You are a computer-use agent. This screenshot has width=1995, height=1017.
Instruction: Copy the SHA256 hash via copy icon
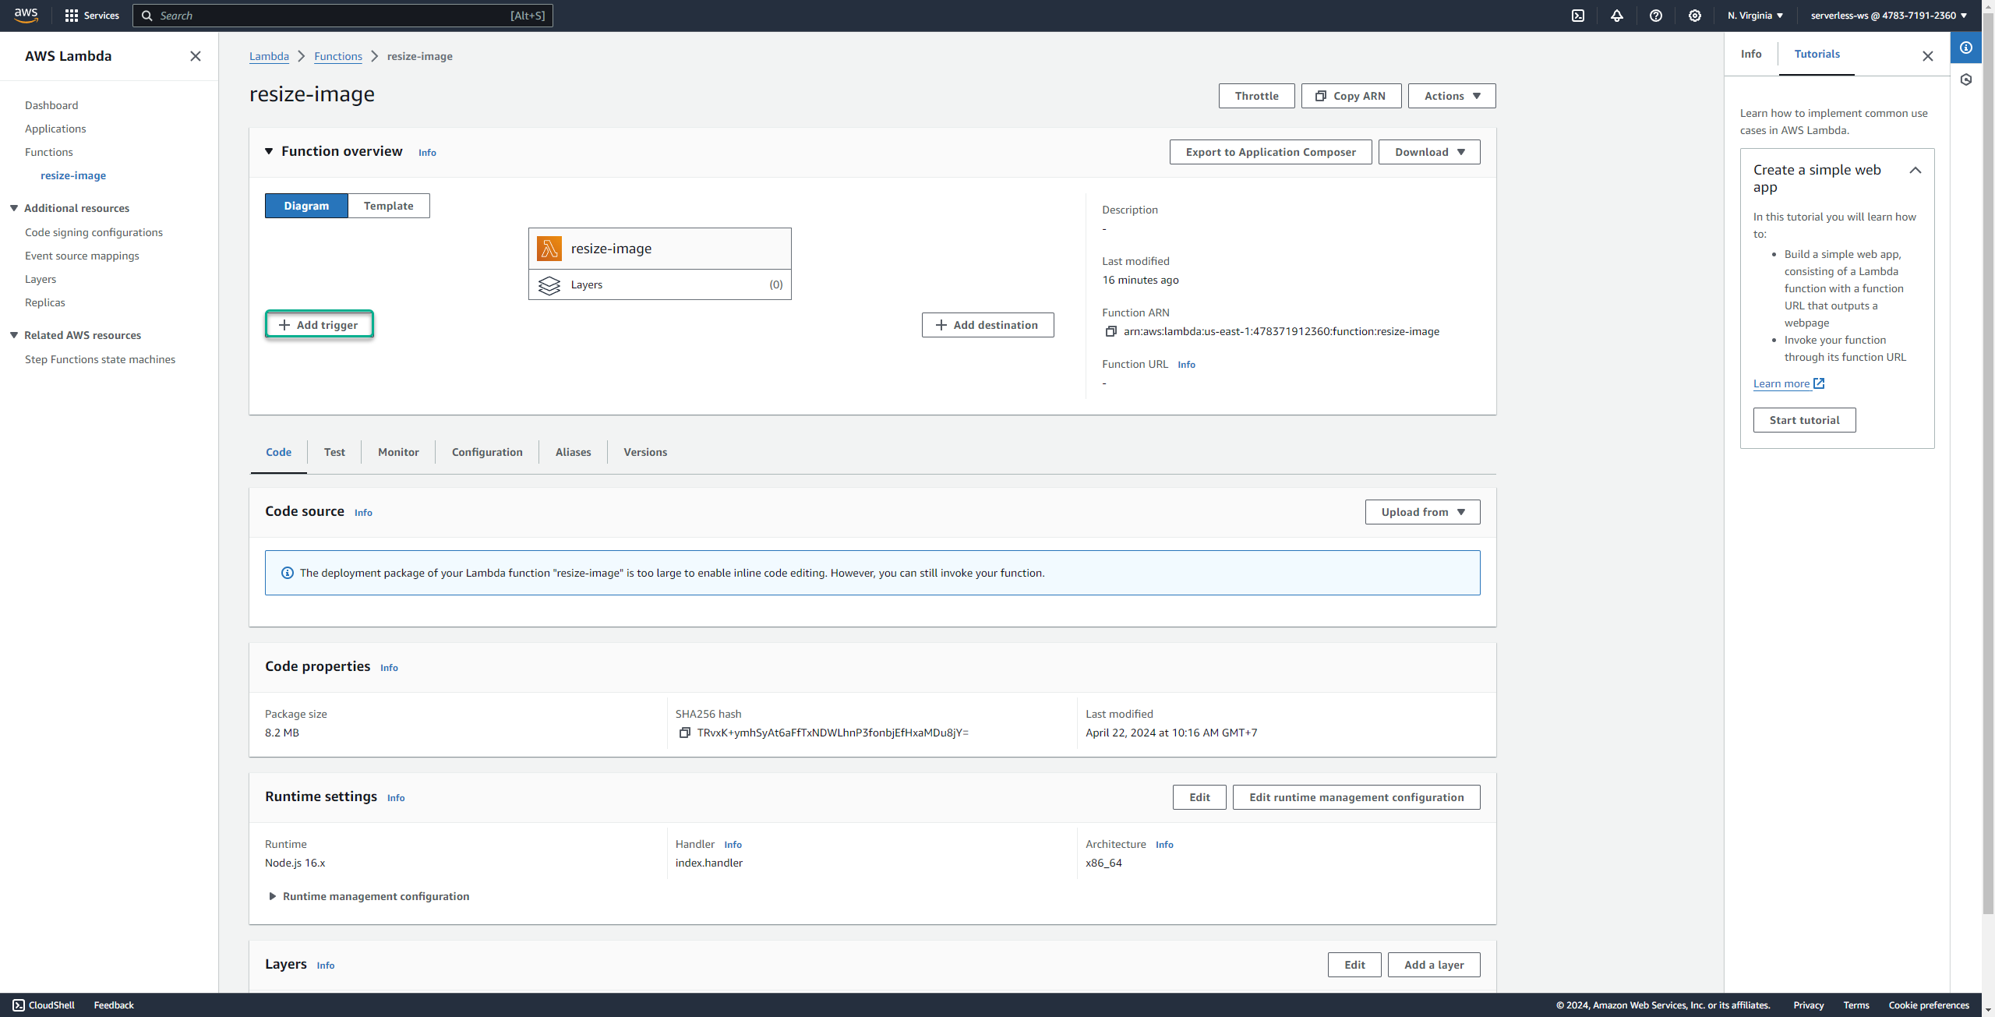[684, 733]
